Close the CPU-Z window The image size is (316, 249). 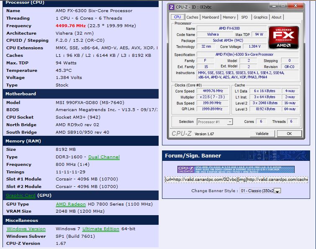(295, 6)
